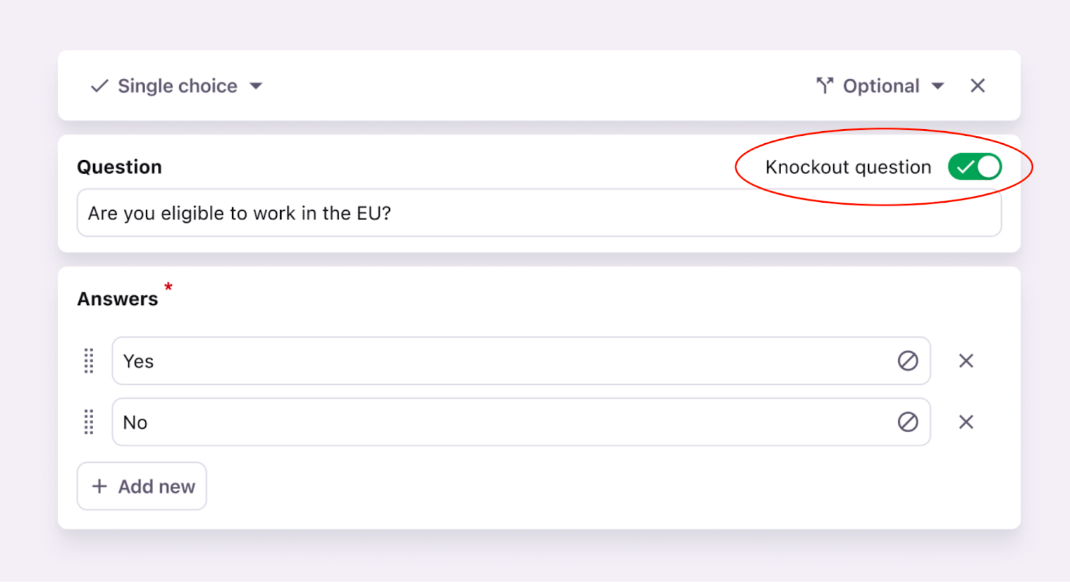Expand the Single choice dropdown arrow
This screenshot has width=1070, height=582.
(x=255, y=86)
